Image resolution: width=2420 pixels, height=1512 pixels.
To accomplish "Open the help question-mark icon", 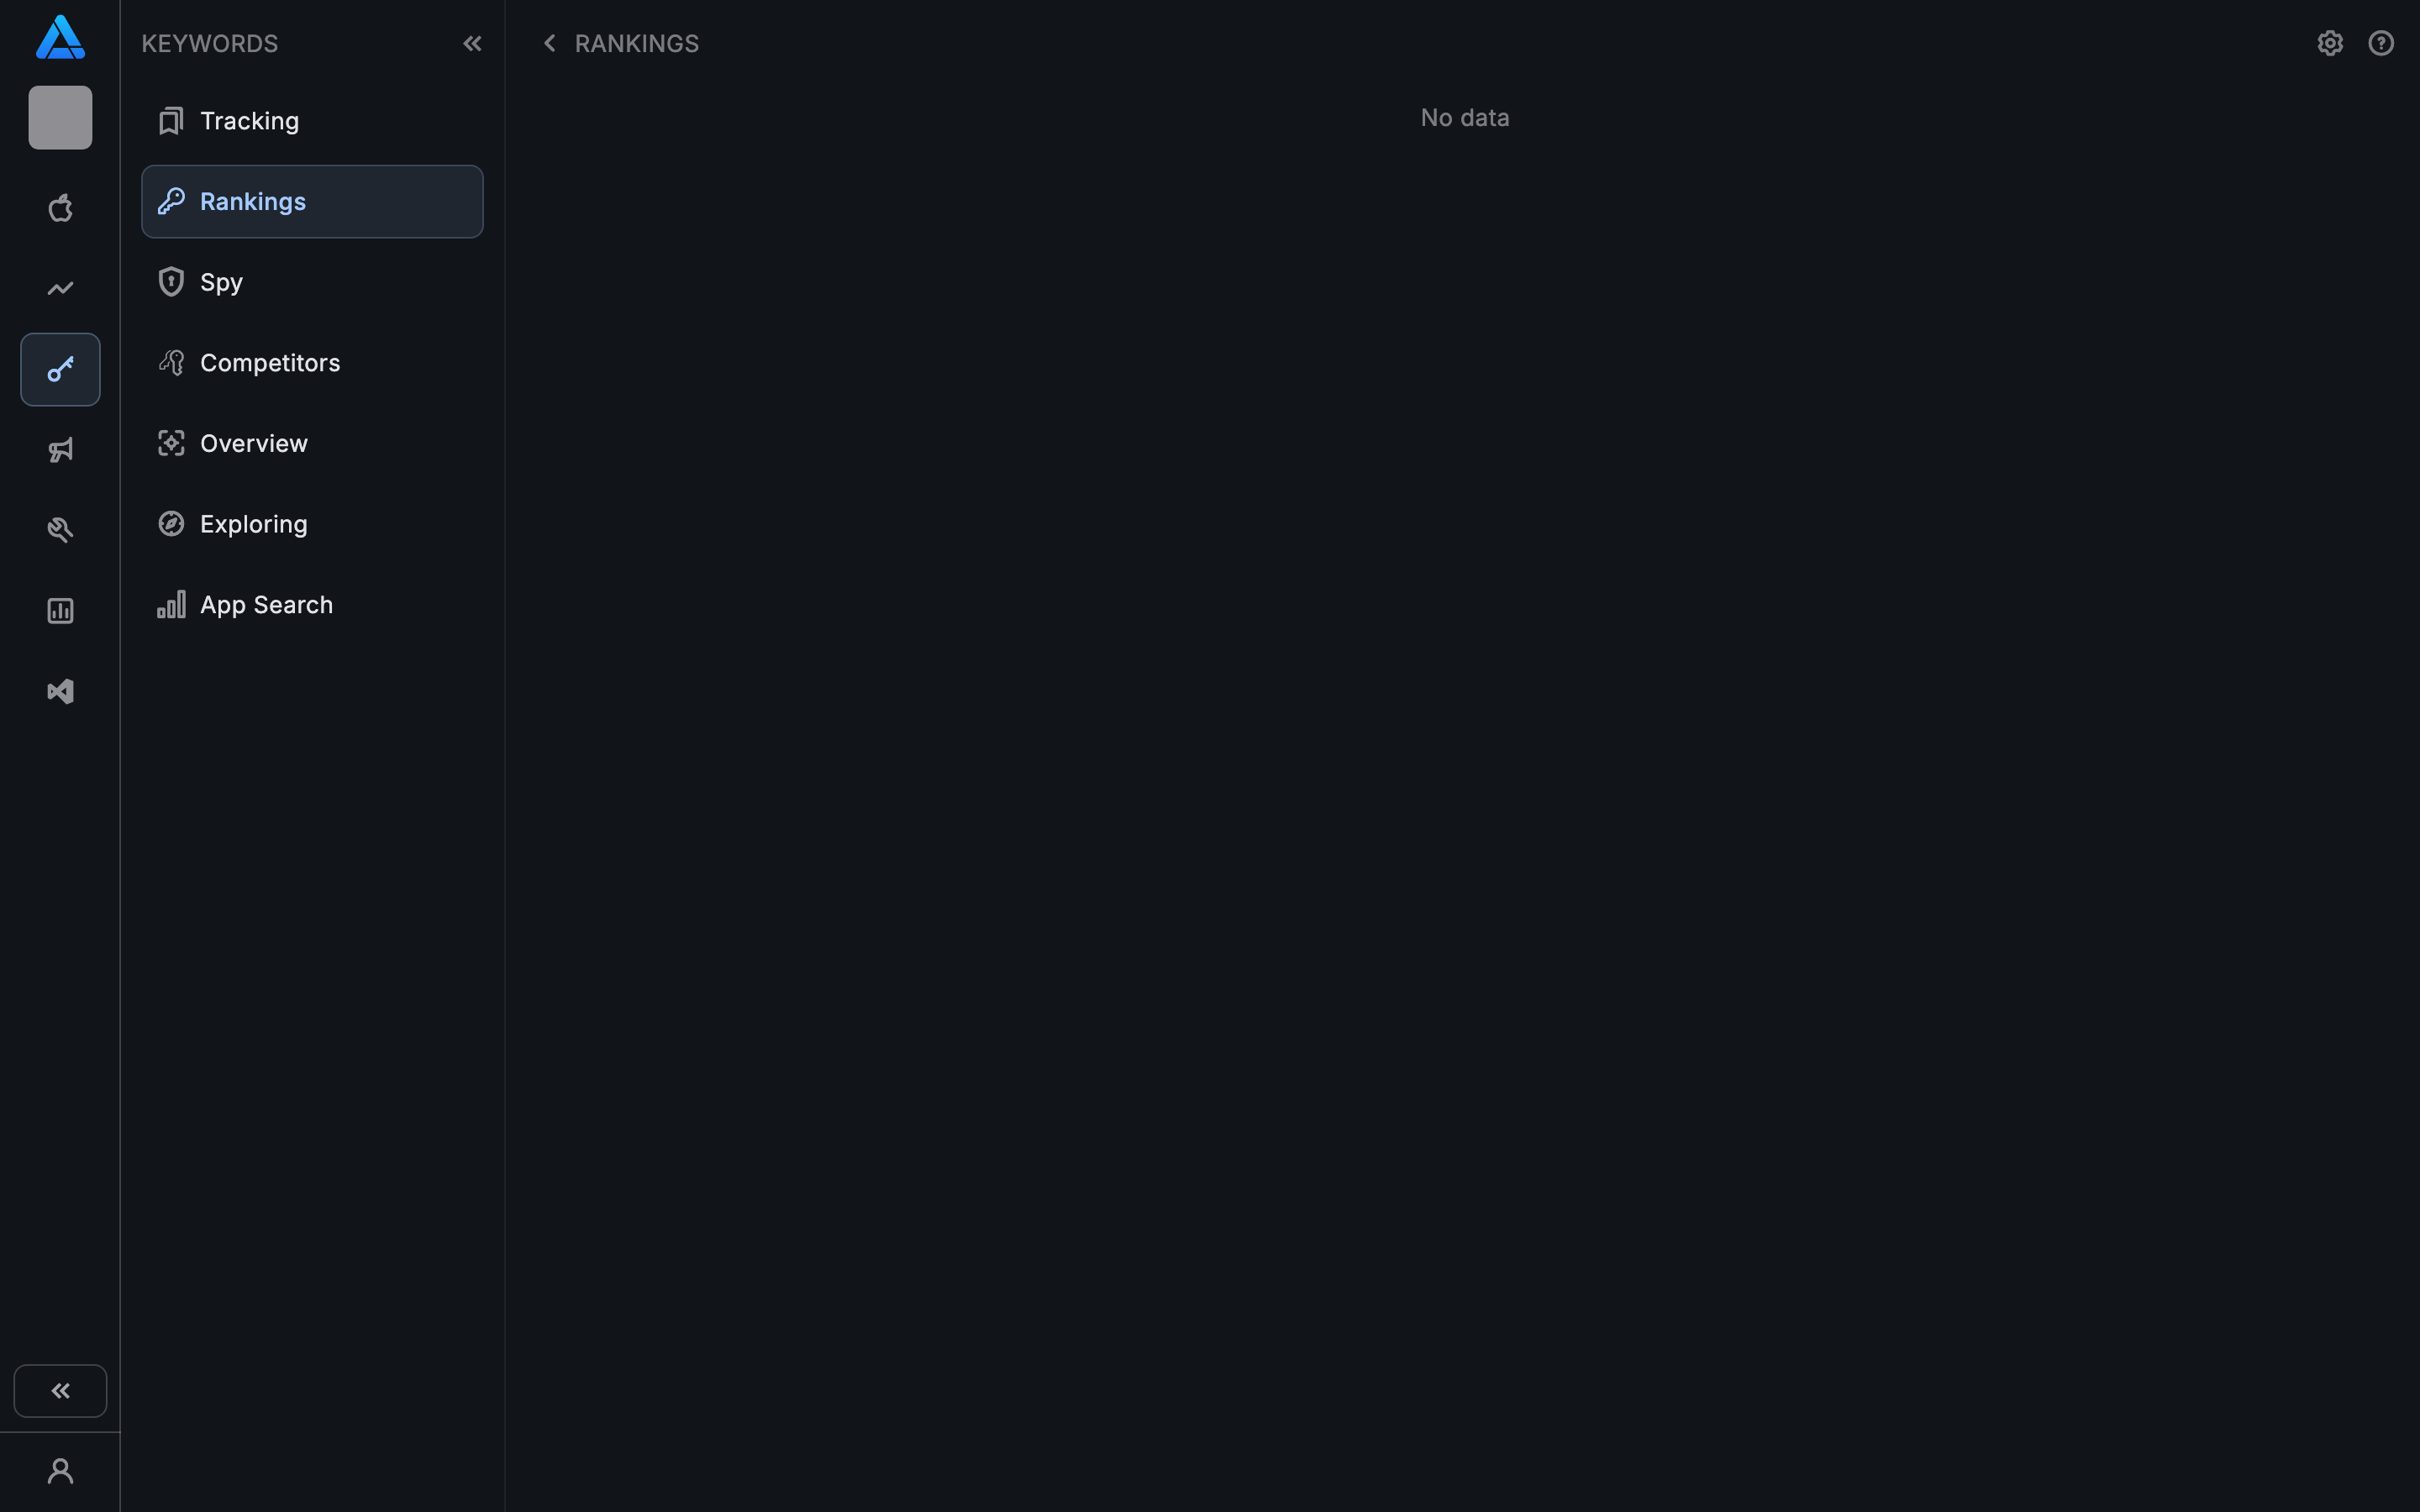I will (x=2381, y=43).
